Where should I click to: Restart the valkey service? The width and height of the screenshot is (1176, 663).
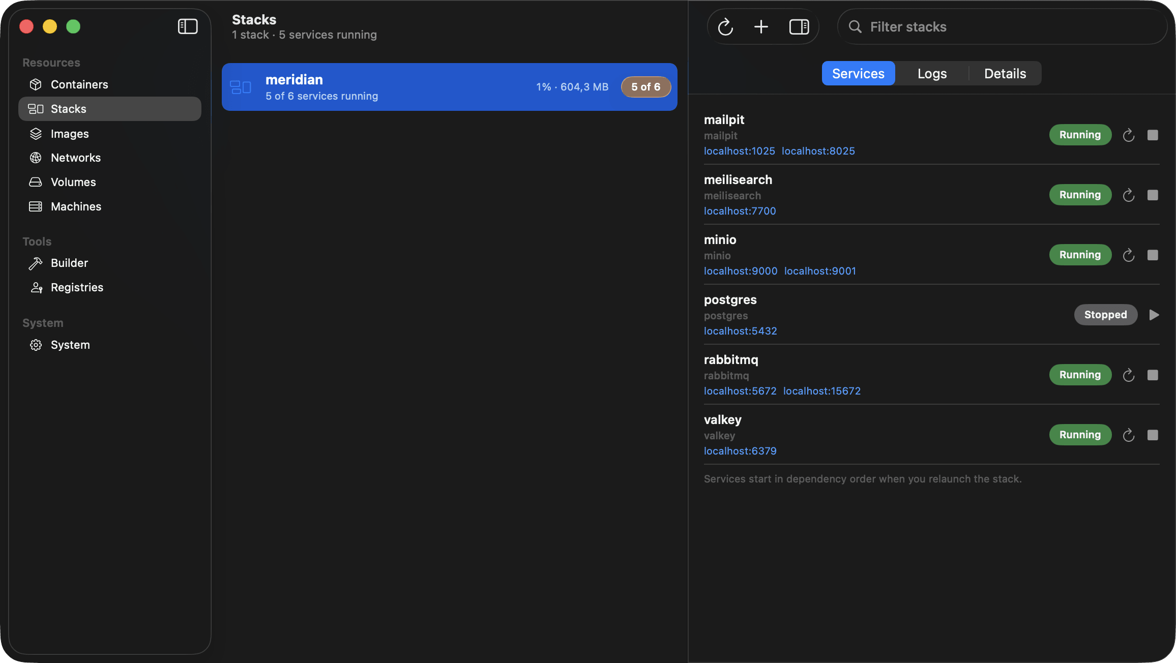1128,435
